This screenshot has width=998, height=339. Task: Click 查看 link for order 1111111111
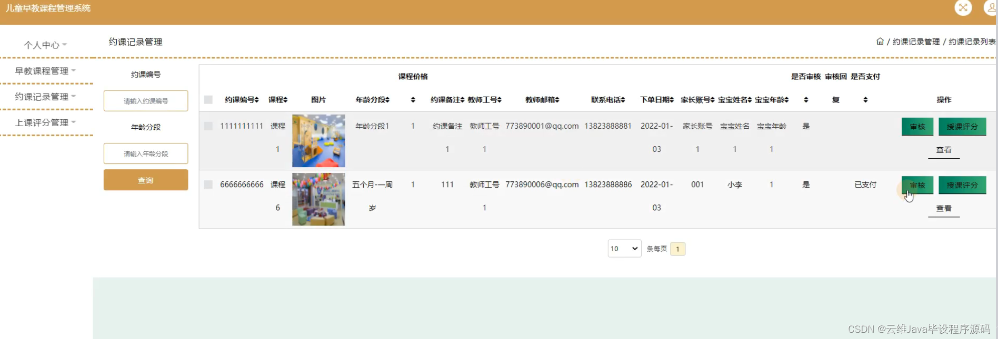pyautogui.click(x=944, y=150)
